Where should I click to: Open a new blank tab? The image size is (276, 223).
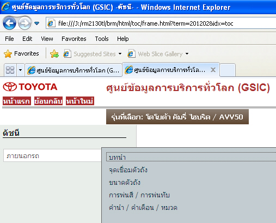pos(228,70)
